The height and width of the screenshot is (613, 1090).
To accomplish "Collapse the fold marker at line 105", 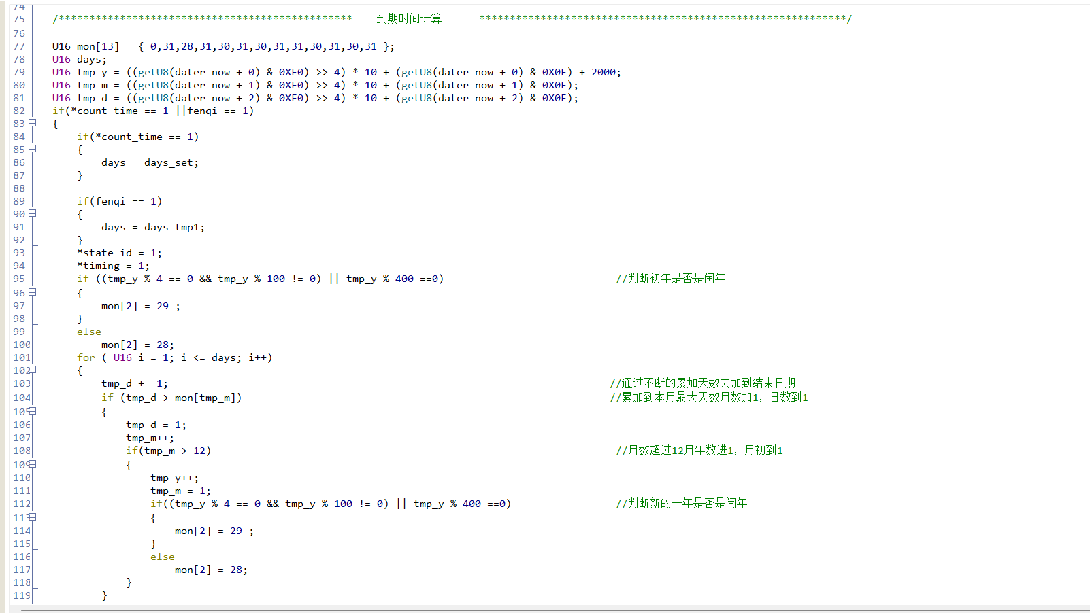I will pyautogui.click(x=32, y=411).
